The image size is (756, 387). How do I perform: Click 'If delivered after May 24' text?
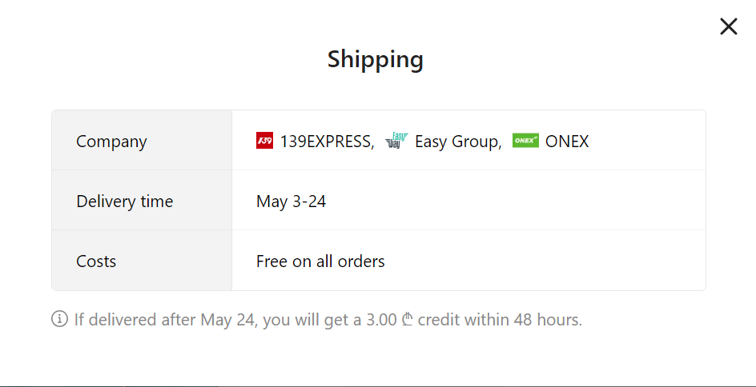[x=164, y=320]
